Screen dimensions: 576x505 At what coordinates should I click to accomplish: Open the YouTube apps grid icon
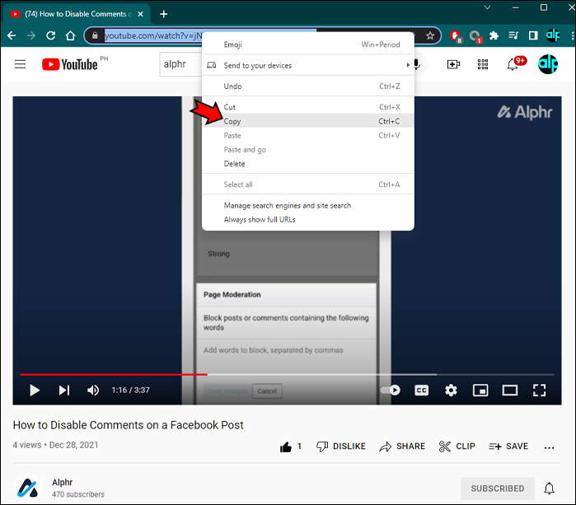(483, 64)
